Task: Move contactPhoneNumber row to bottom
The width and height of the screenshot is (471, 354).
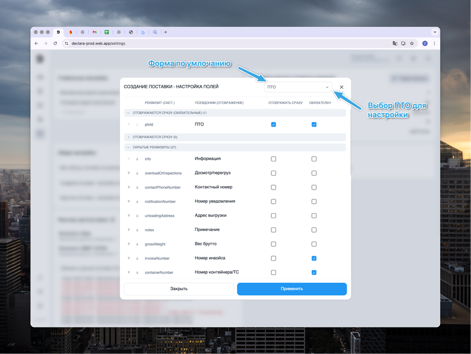Action: [137, 187]
